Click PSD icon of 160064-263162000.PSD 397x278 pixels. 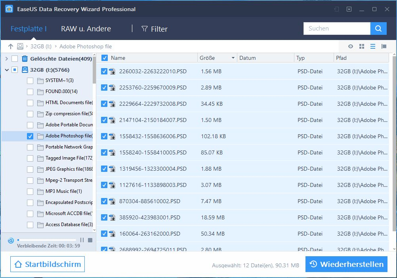click(x=112, y=234)
